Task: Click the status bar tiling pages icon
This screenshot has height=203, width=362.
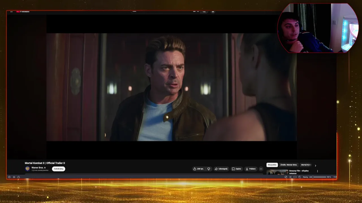Action: point(299,177)
